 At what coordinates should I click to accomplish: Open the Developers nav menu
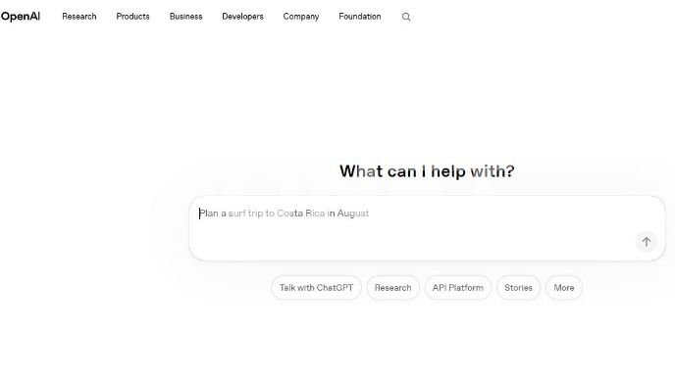[x=242, y=17]
